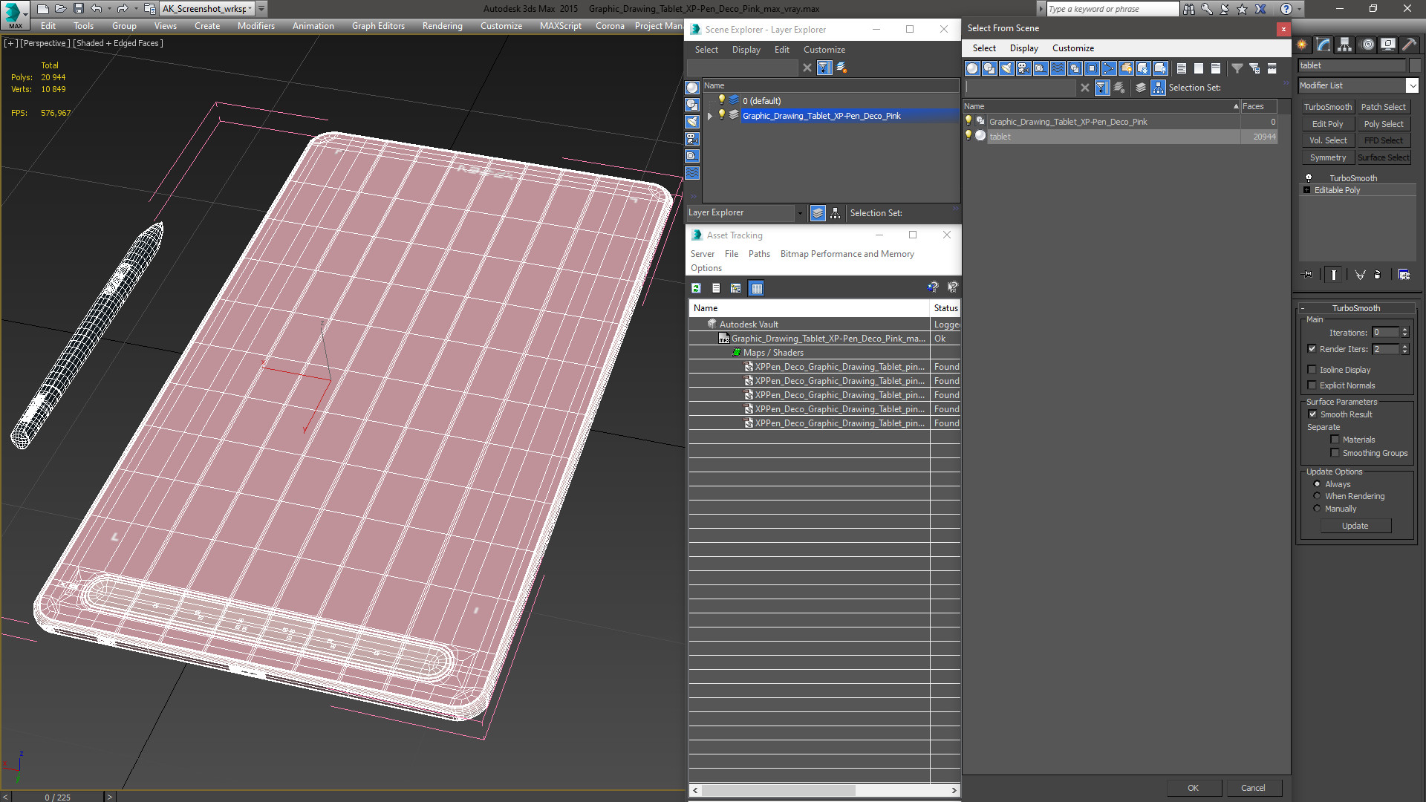Open Customize menu in Scene Explorer
Image resolution: width=1426 pixels, height=802 pixels.
click(824, 50)
